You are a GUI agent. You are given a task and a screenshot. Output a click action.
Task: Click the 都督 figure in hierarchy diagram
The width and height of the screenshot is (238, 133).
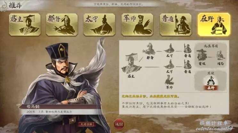(149, 51)
